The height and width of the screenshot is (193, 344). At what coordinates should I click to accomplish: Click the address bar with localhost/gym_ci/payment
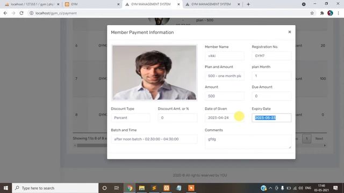[x=169, y=13]
